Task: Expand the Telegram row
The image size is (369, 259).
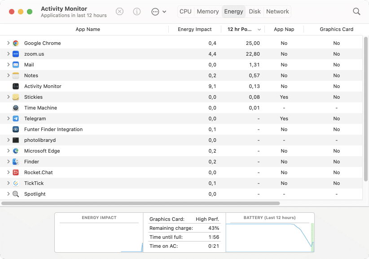Action: click(x=8, y=119)
